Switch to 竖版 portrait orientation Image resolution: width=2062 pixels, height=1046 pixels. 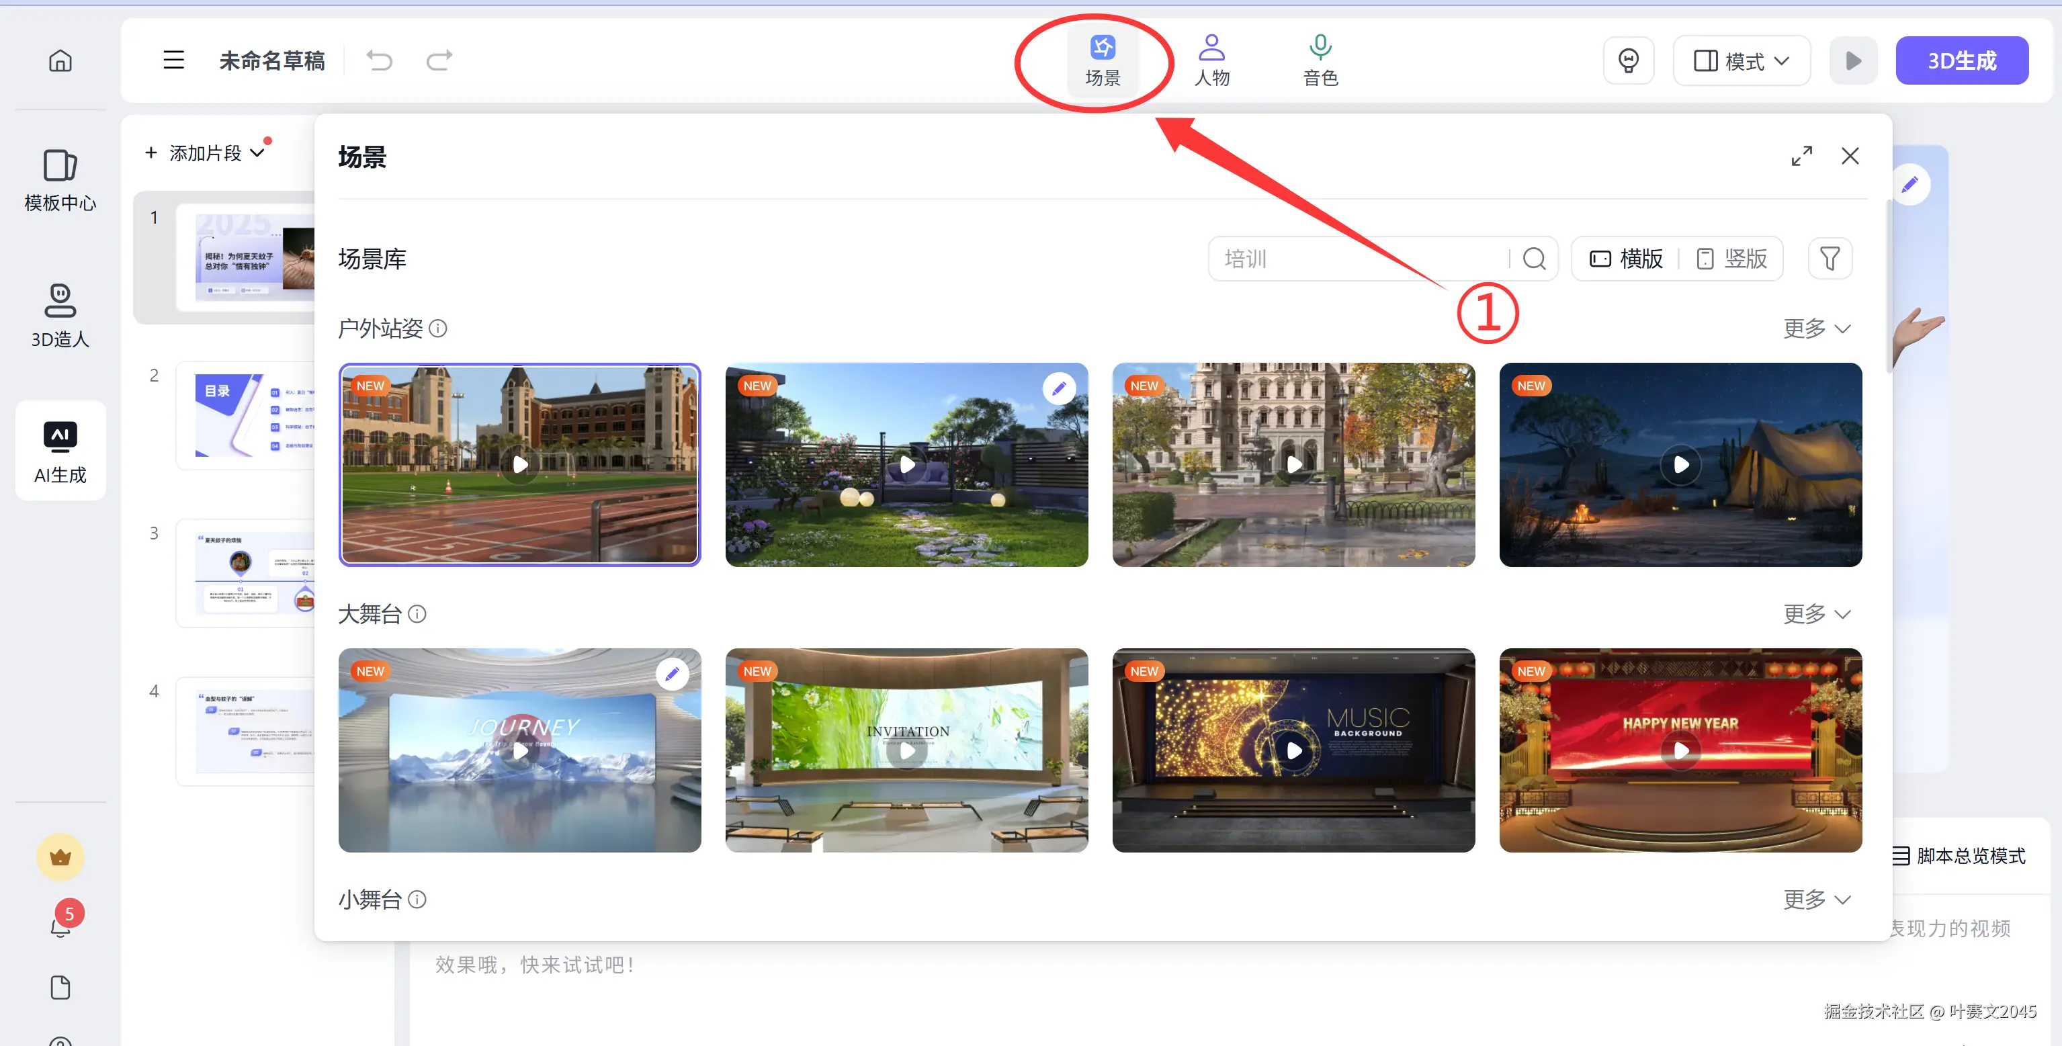click(1732, 259)
